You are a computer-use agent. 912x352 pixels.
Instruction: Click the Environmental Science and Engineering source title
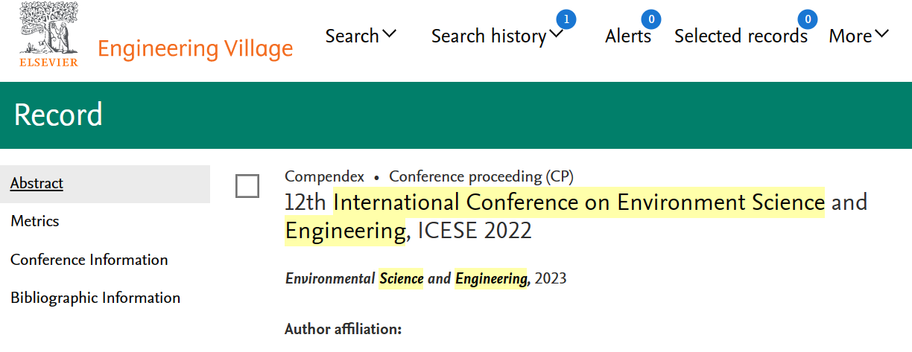[x=408, y=279]
